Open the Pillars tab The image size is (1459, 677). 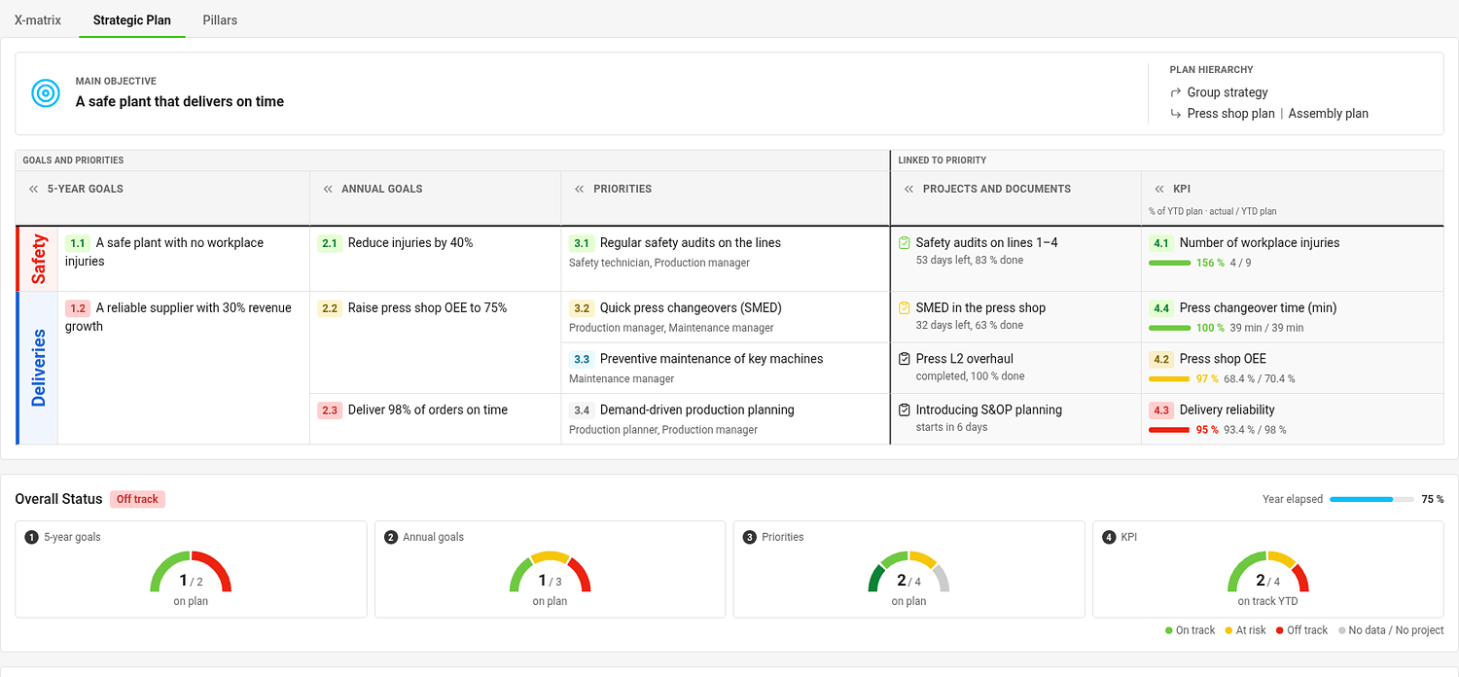[x=220, y=19]
